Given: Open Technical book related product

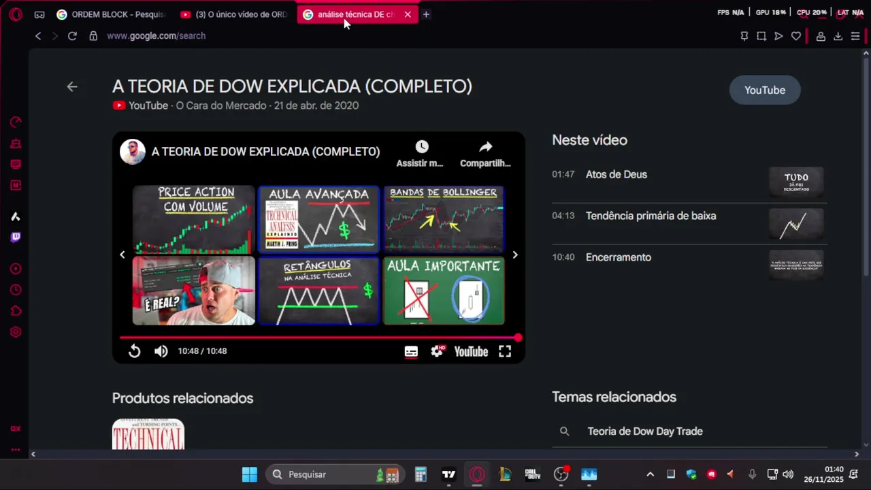Looking at the screenshot, I should coord(148,434).
